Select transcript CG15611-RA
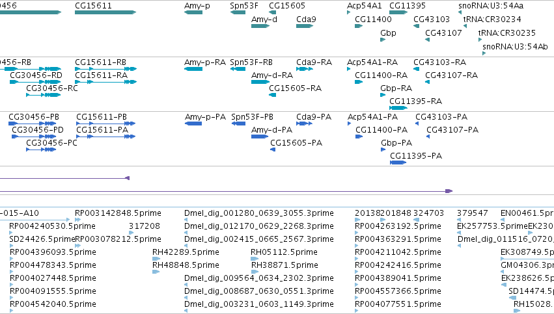The width and height of the screenshot is (554, 314). click(x=105, y=82)
